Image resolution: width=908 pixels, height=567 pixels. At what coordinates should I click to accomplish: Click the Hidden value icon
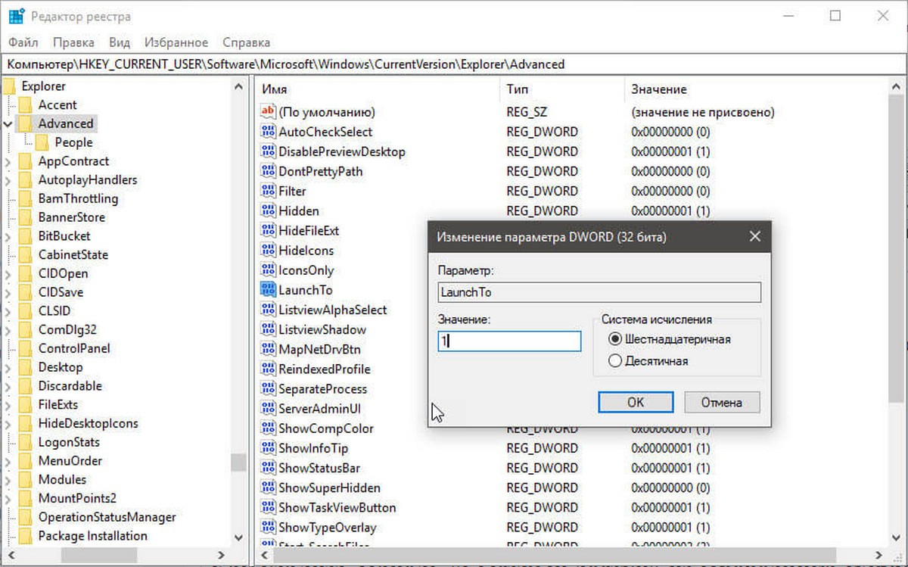pyautogui.click(x=268, y=210)
